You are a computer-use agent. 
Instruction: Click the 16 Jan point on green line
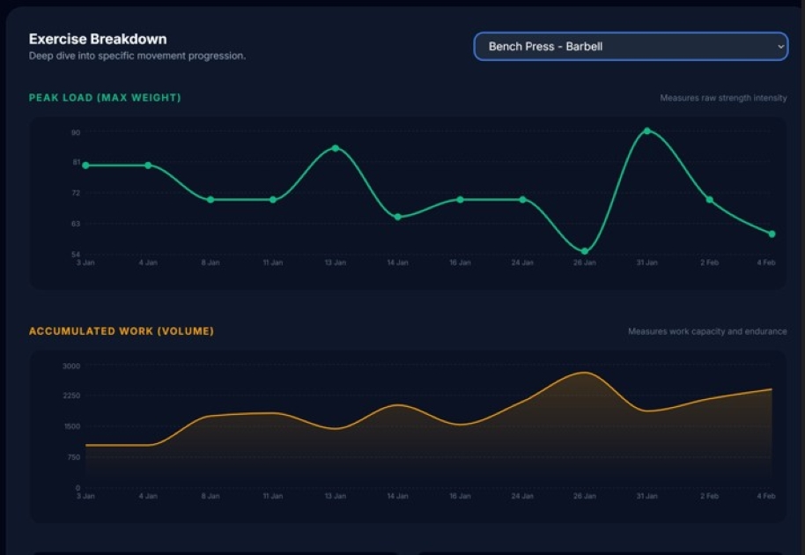click(460, 200)
